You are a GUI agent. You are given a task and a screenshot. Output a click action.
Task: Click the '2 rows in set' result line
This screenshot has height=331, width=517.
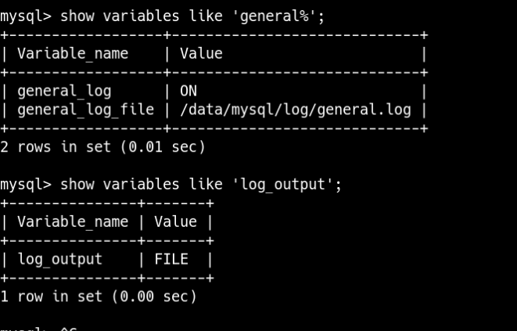click(55, 146)
